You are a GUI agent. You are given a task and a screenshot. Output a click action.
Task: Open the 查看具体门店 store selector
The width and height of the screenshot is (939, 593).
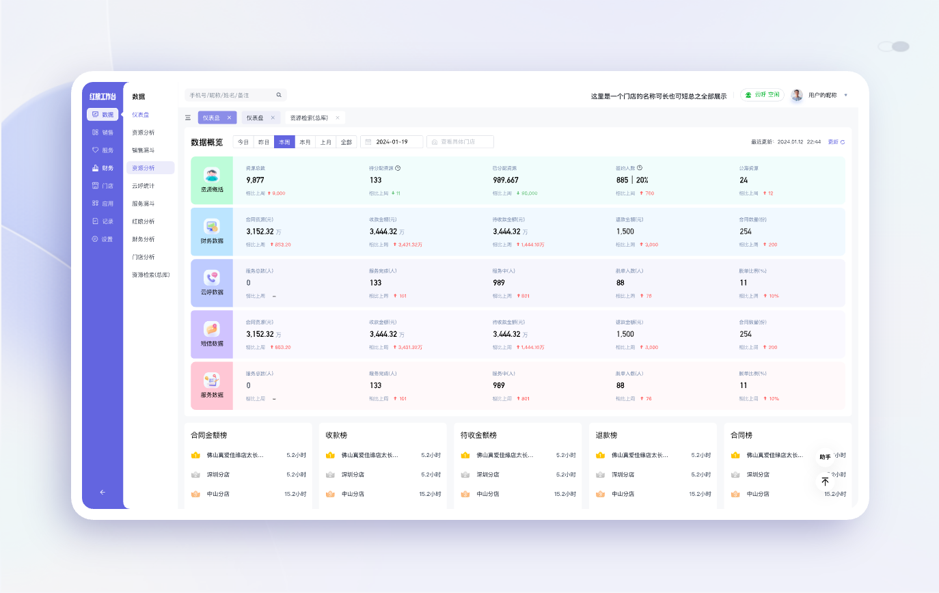point(460,142)
